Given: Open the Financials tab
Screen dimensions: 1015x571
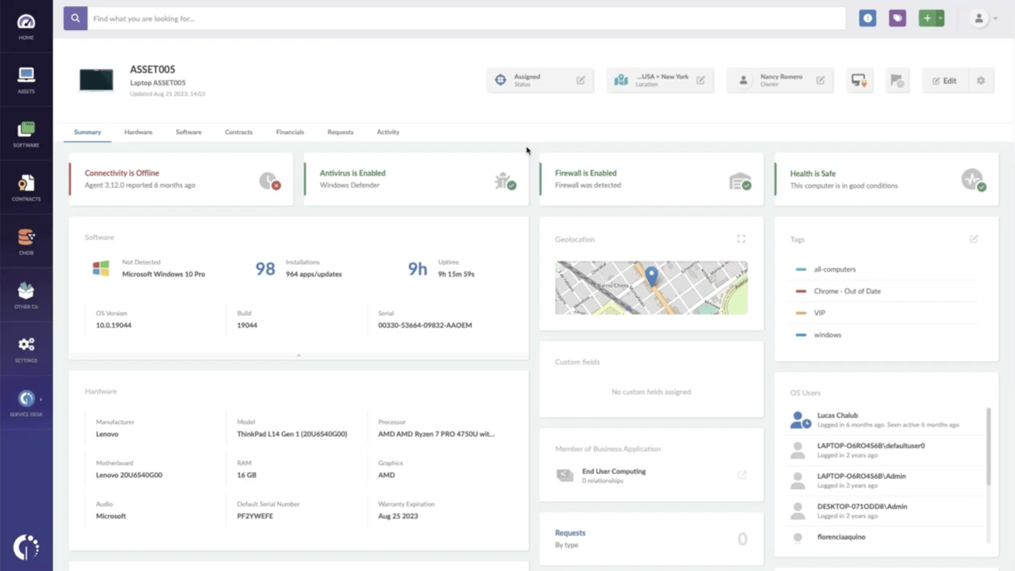Looking at the screenshot, I should click(x=290, y=132).
